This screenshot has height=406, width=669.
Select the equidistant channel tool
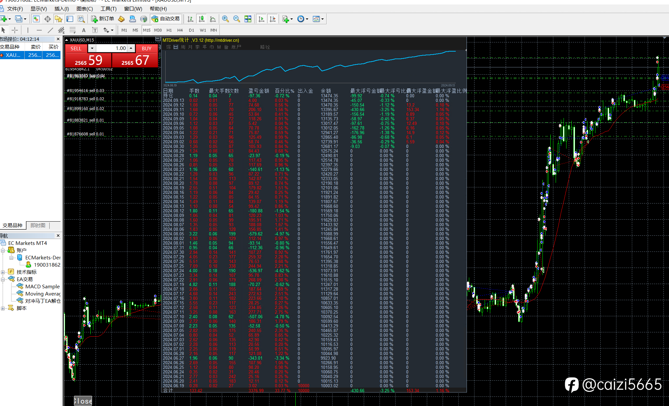[61, 30]
